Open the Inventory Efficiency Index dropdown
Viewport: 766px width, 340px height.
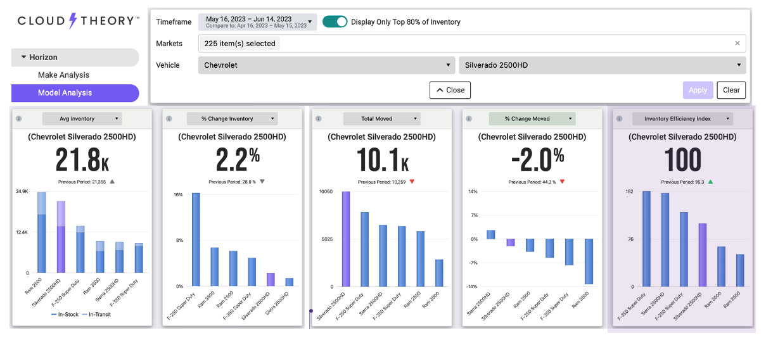coord(682,118)
